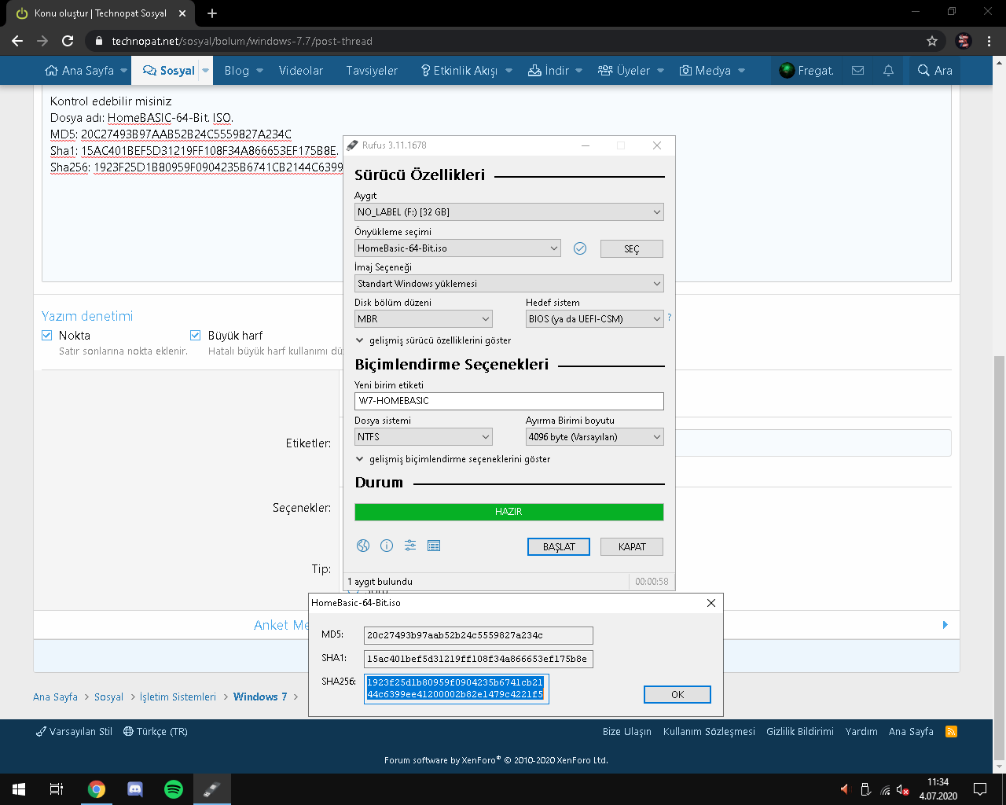Toggle the Büyük harf checkbox
This screenshot has width=1006, height=805.
(x=196, y=335)
